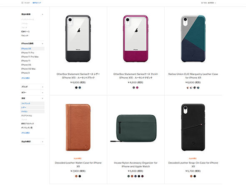The width and height of the screenshot is (246, 185).
Task: Filter by iPhone 11 Pro Max
Action: click(30, 57)
